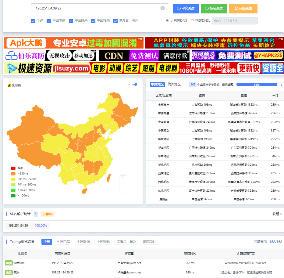Open the Apk大鹏 ad banner
This screenshot has width=284, height=278.
click(x=74, y=43)
